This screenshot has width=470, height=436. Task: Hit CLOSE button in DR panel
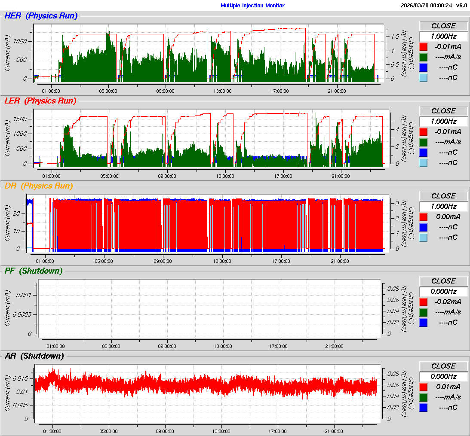click(x=443, y=196)
